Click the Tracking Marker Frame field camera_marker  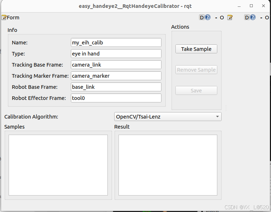point(116,76)
